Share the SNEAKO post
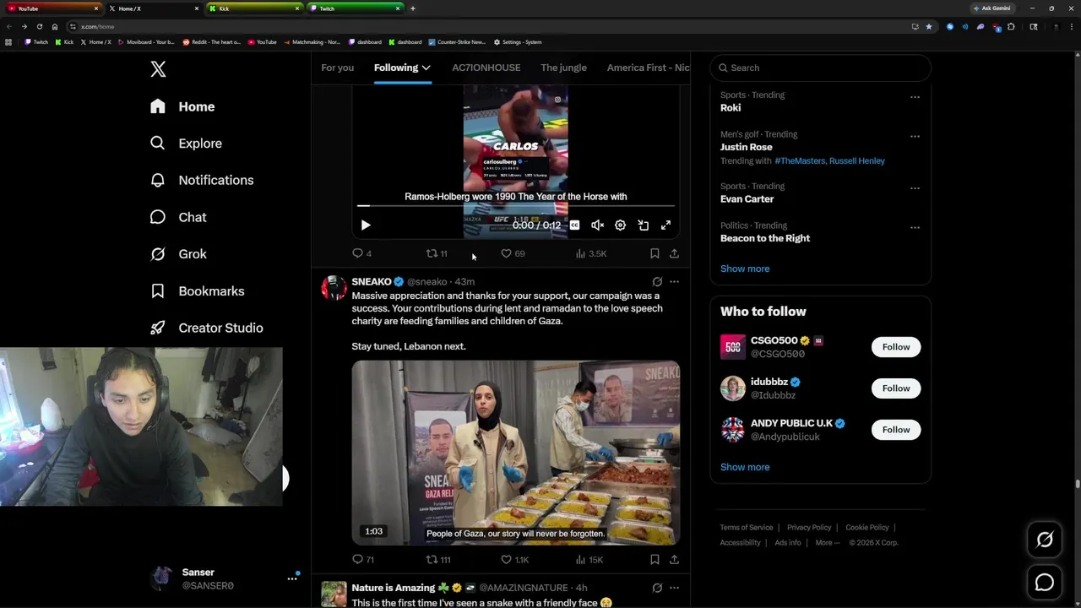The width and height of the screenshot is (1081, 608). (674, 560)
